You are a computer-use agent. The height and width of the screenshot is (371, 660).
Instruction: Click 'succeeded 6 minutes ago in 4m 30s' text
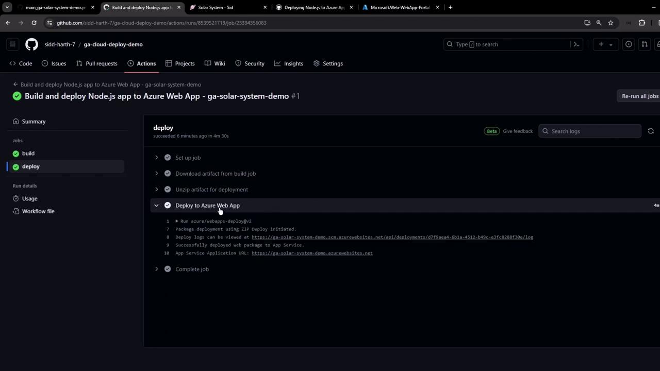click(191, 136)
